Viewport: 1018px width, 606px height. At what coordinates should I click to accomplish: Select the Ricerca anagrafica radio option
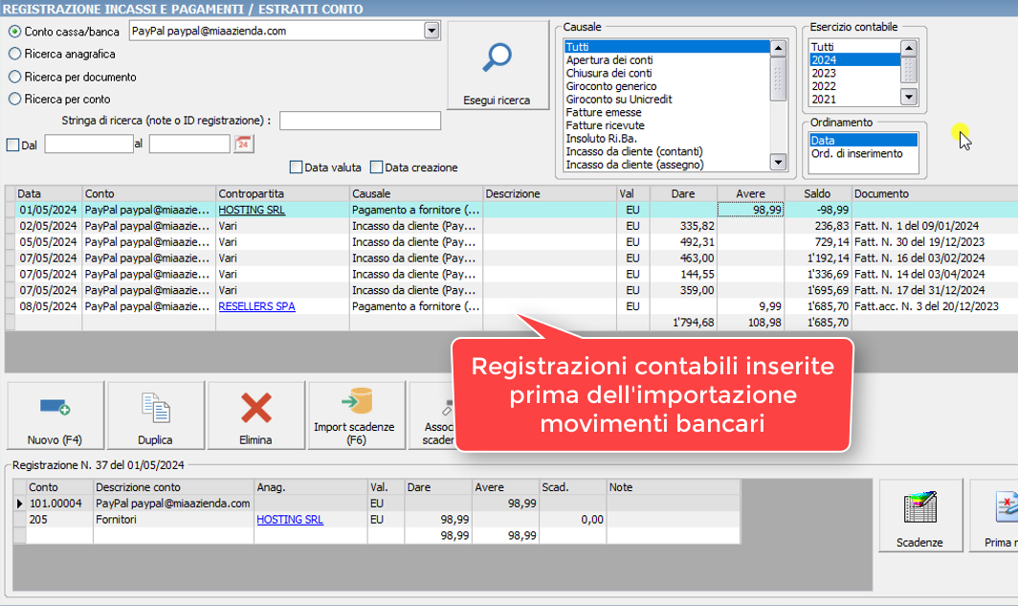[x=15, y=55]
